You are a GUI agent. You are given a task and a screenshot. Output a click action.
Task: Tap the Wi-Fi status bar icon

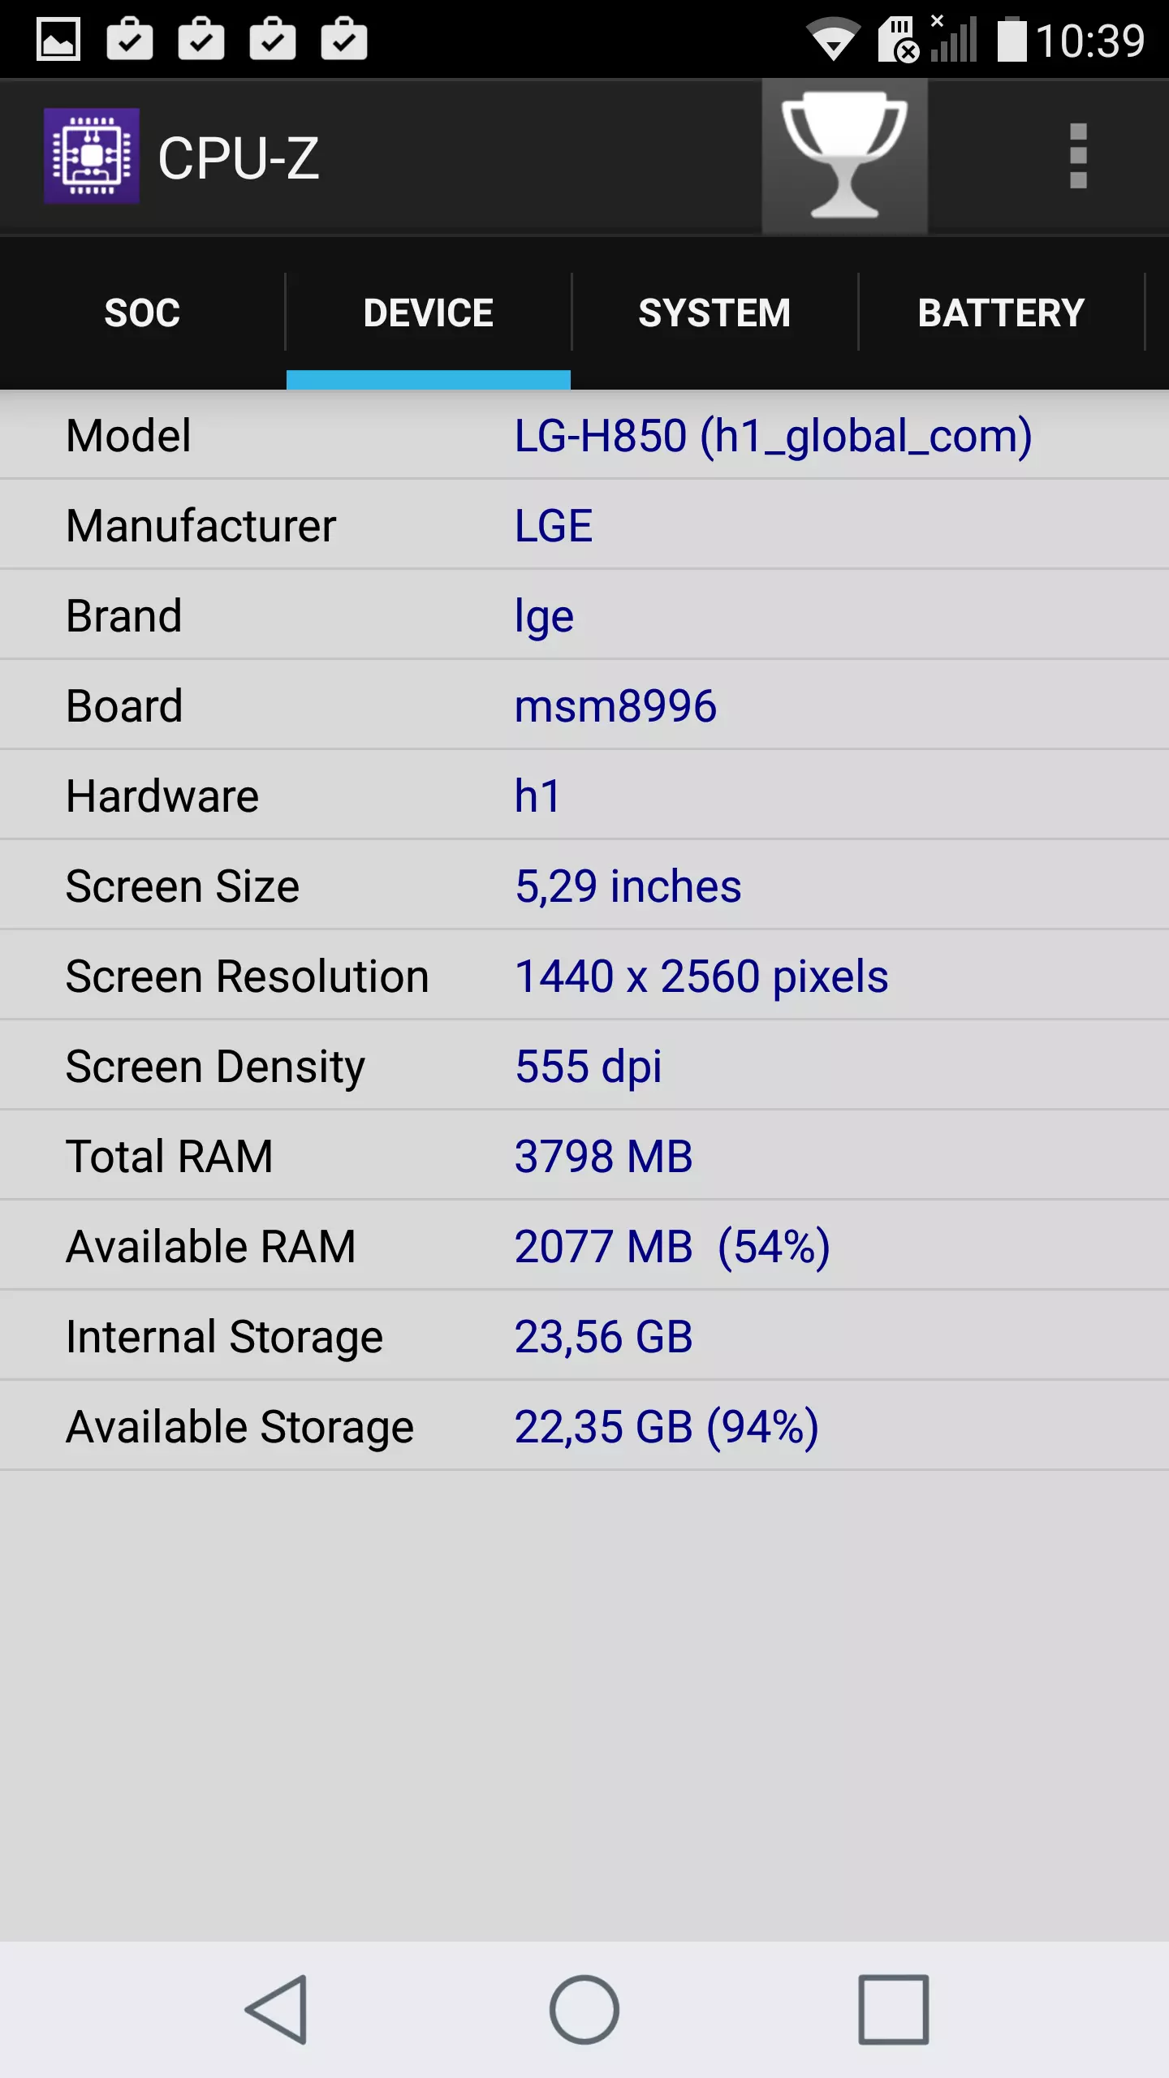(x=833, y=39)
